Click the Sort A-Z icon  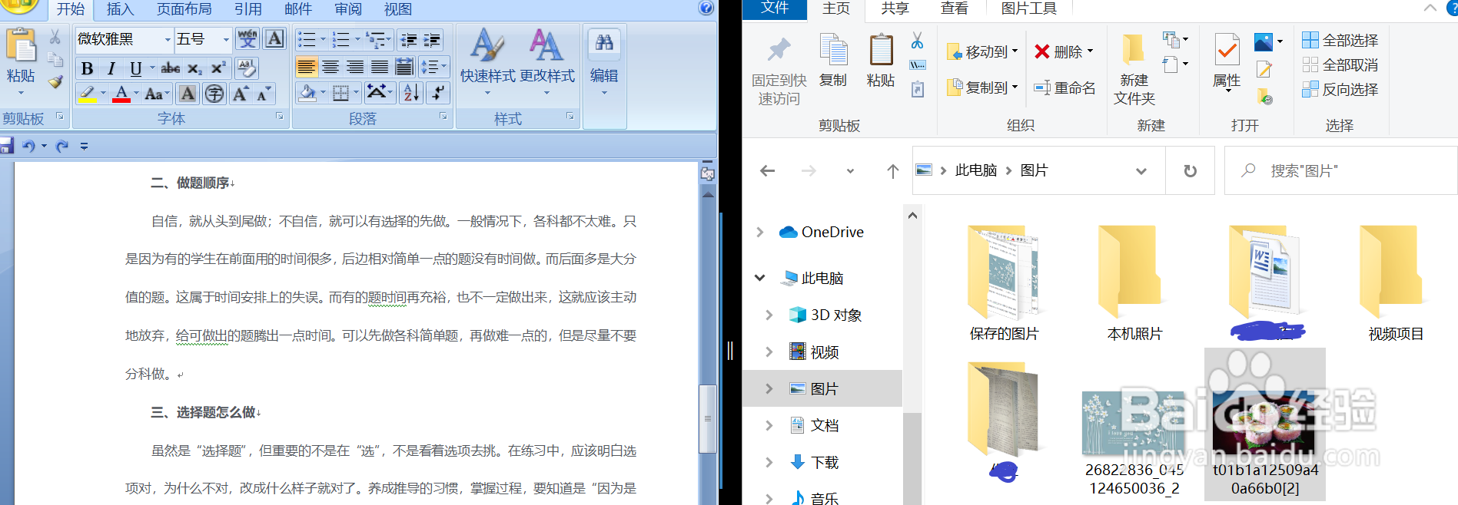tap(411, 93)
